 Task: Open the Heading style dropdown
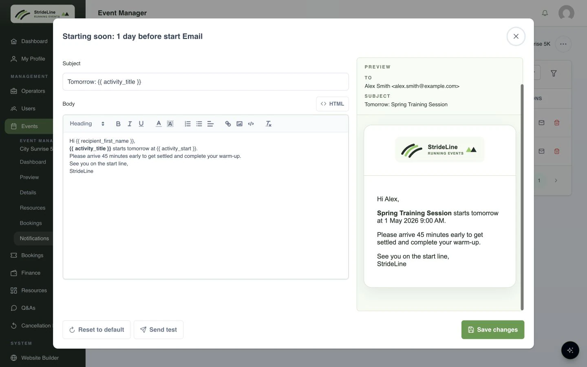click(x=87, y=124)
